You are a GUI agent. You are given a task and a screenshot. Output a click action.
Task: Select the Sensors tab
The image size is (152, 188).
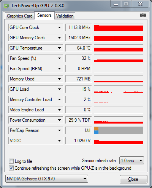[x=44, y=15]
